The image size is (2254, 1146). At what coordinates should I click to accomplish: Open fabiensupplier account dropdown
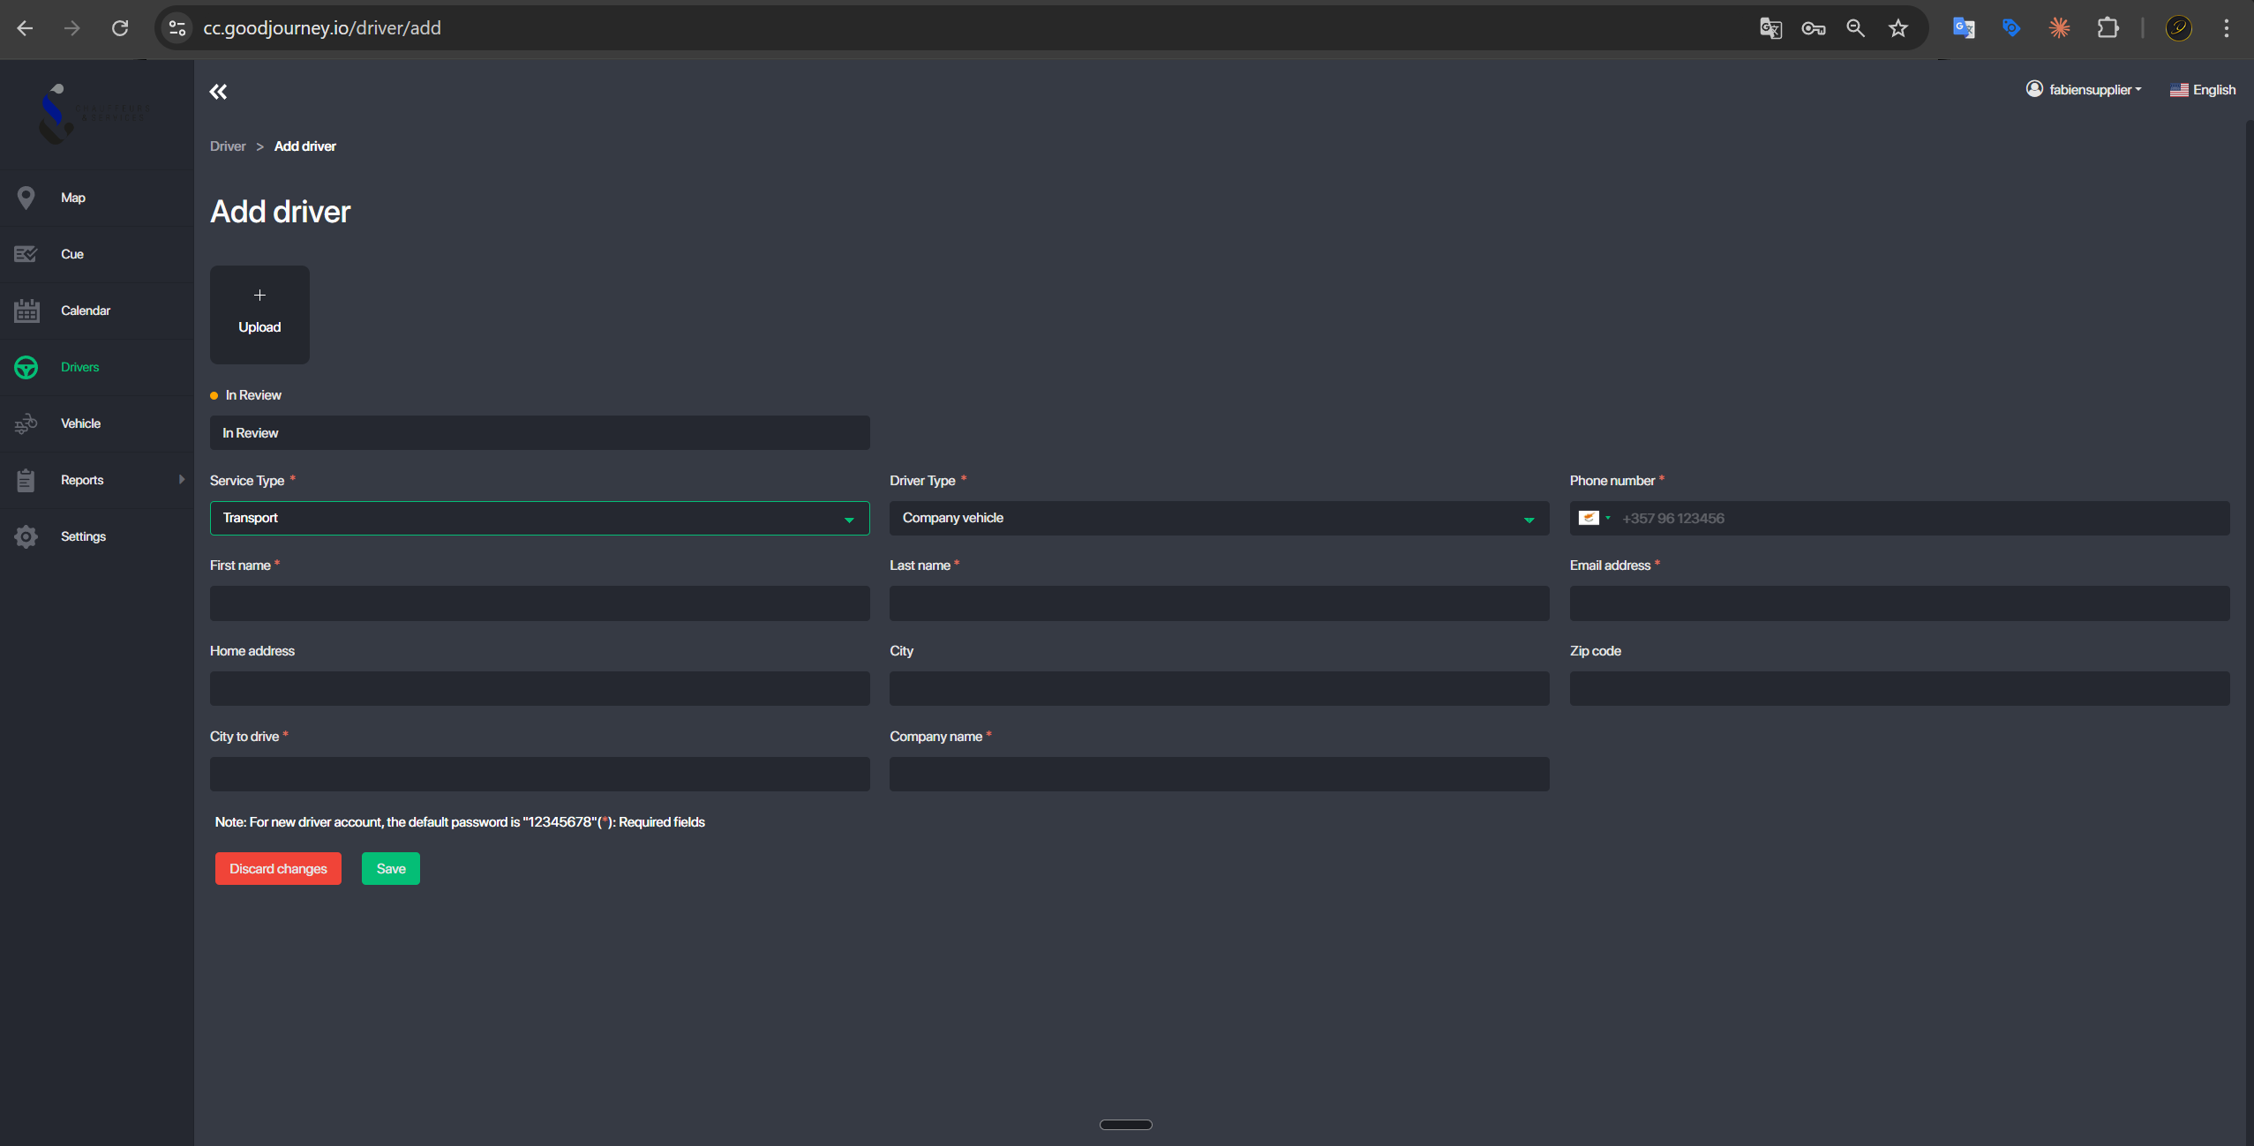(x=2084, y=90)
